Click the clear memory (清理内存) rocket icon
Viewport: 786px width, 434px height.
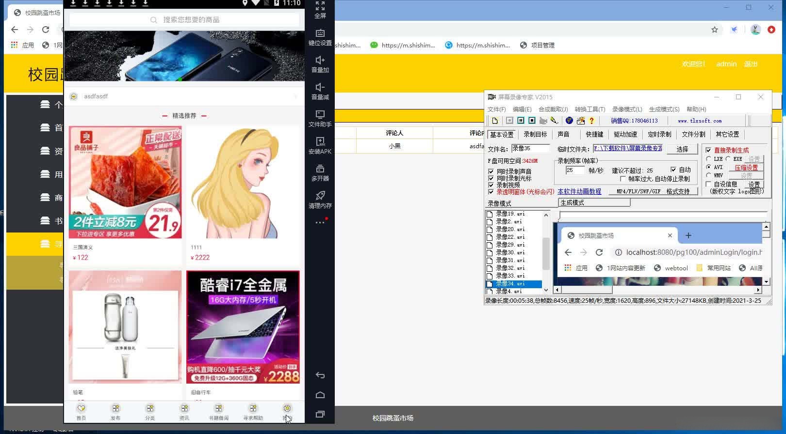pos(320,195)
